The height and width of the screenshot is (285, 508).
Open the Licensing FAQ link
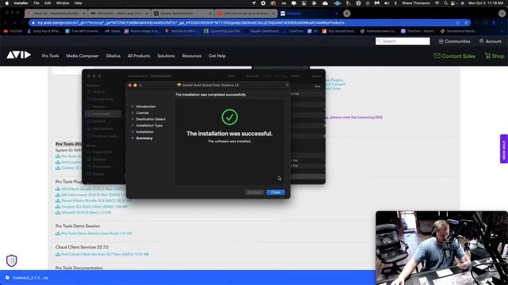click(x=356, y=117)
